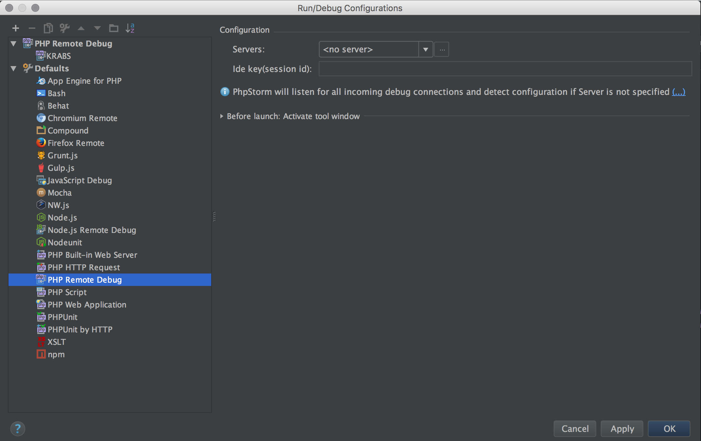Expand the Defaults section tree node

14,68
